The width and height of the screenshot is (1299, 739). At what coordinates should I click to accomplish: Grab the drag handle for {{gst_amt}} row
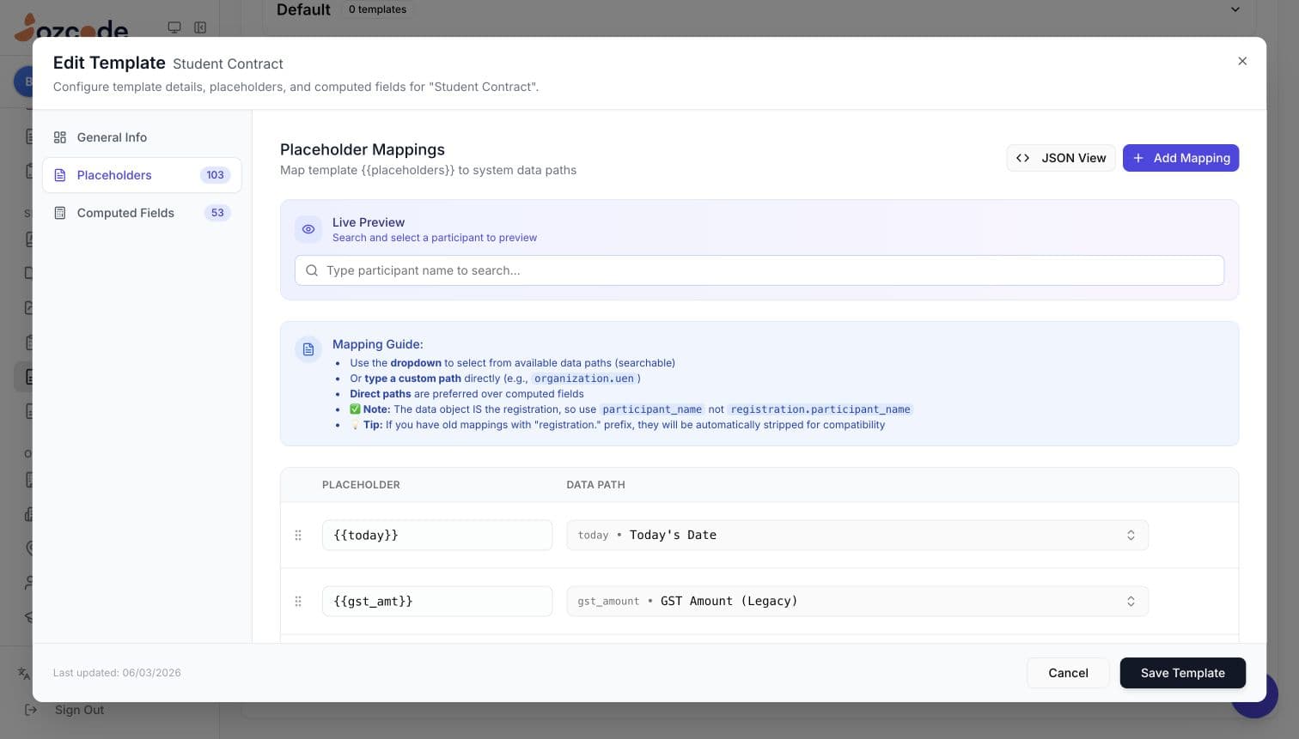click(298, 601)
